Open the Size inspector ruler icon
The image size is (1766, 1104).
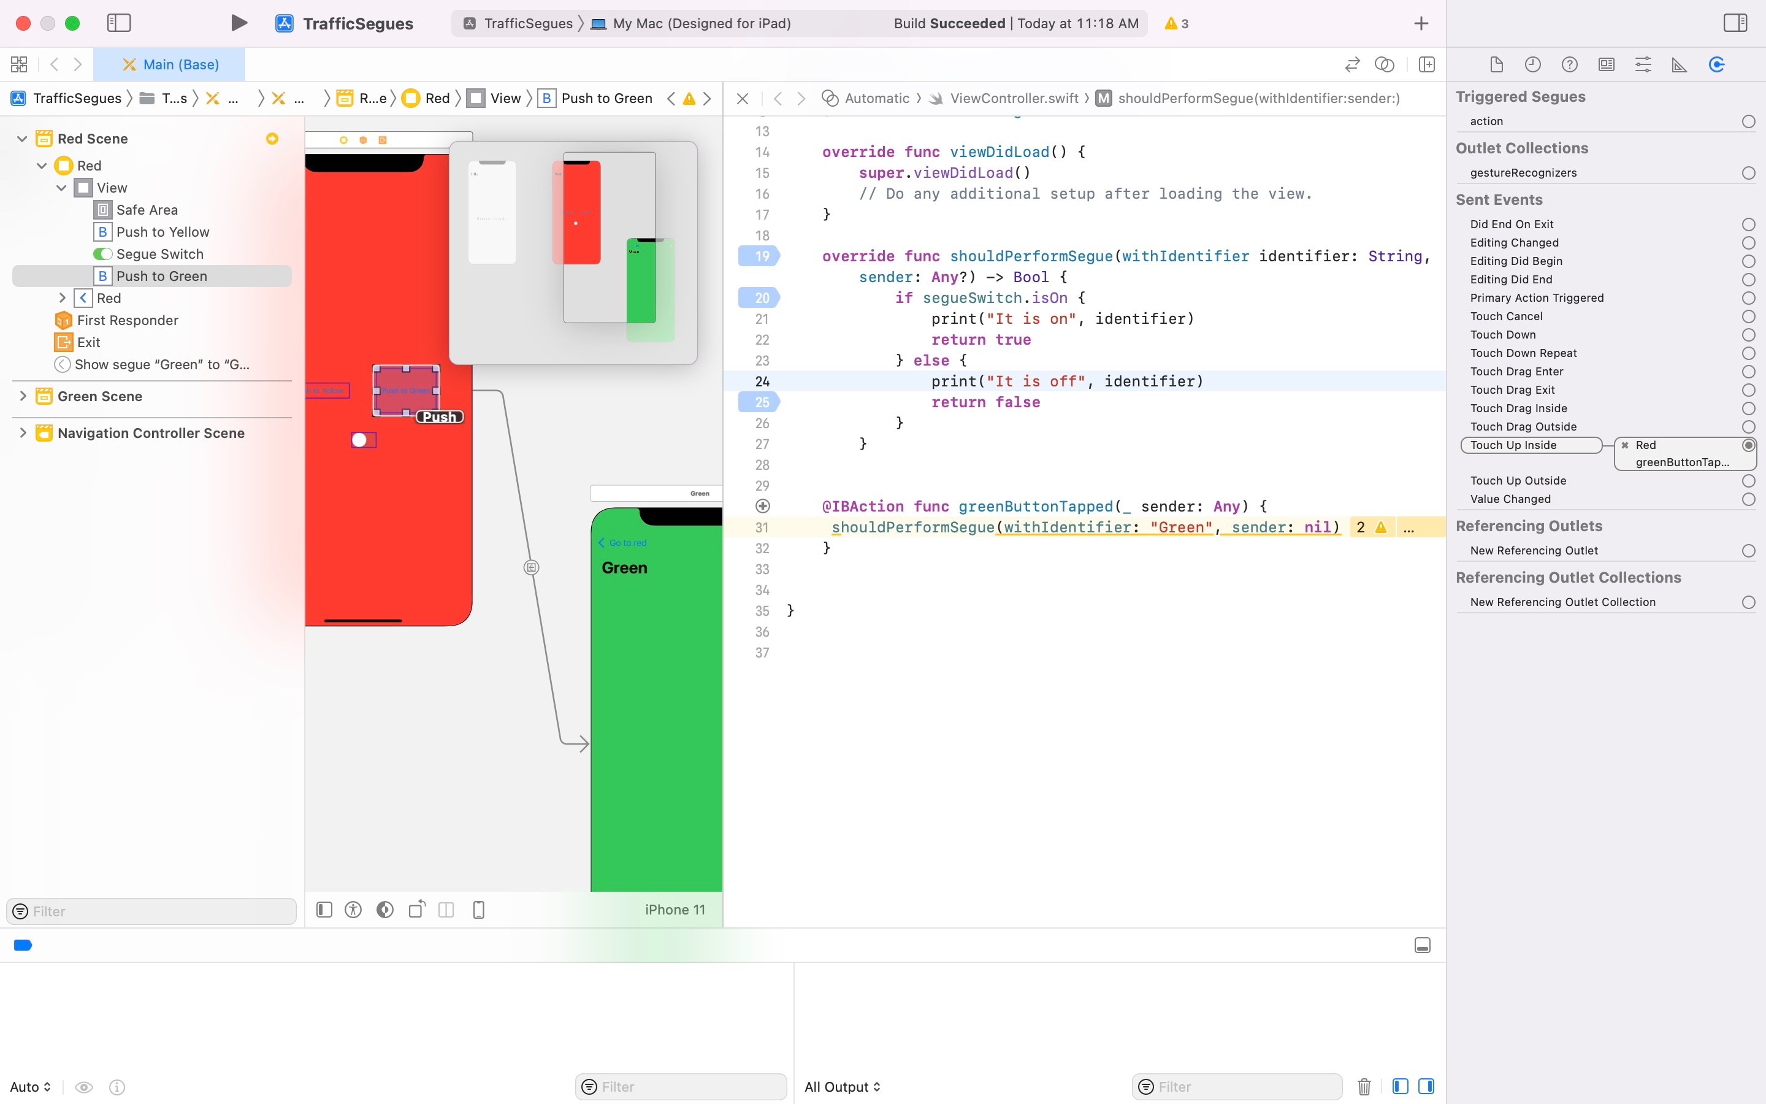point(1679,64)
